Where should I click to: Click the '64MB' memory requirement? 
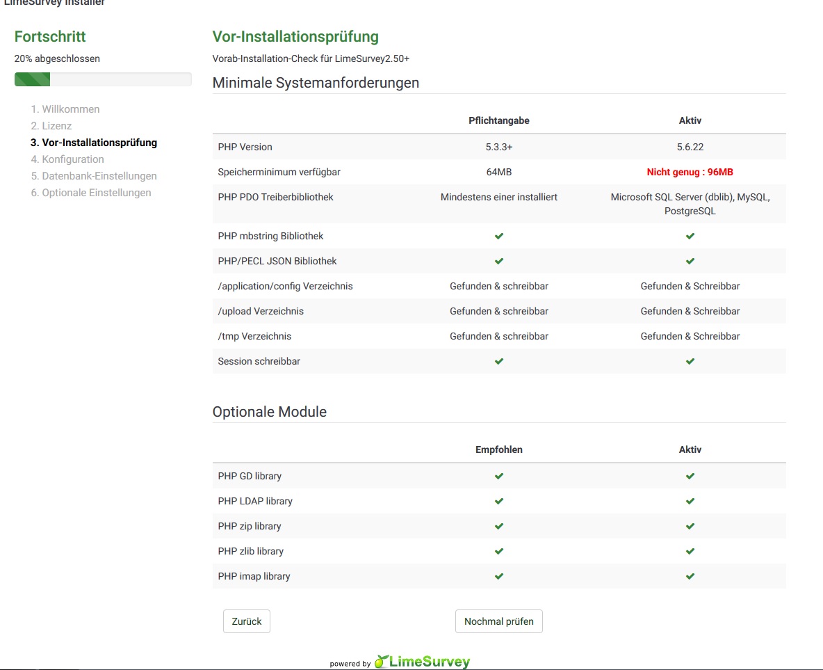point(498,172)
